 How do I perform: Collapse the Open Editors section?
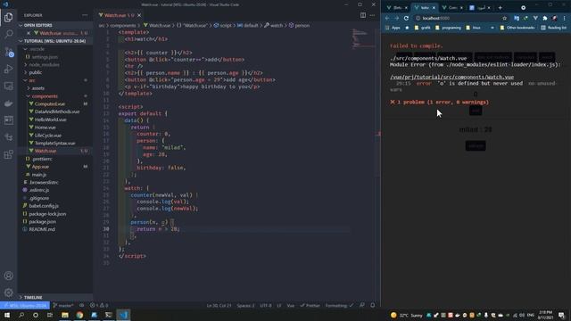pyautogui.click(x=54, y=25)
